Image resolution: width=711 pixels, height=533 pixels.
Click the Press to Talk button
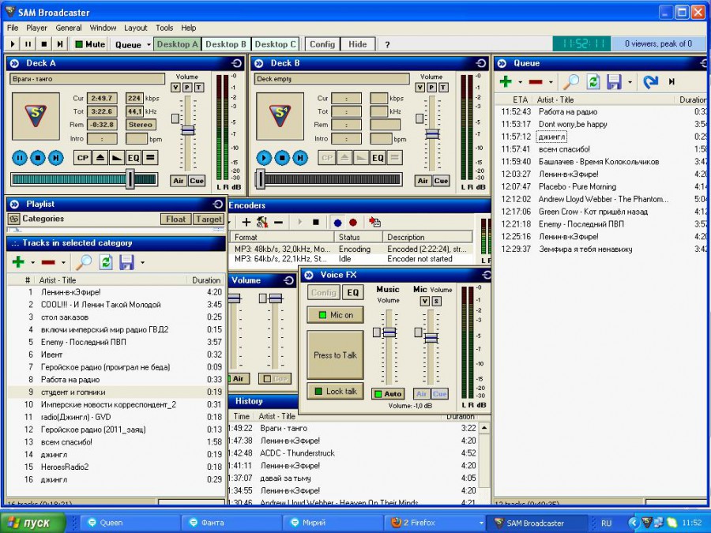[336, 355]
